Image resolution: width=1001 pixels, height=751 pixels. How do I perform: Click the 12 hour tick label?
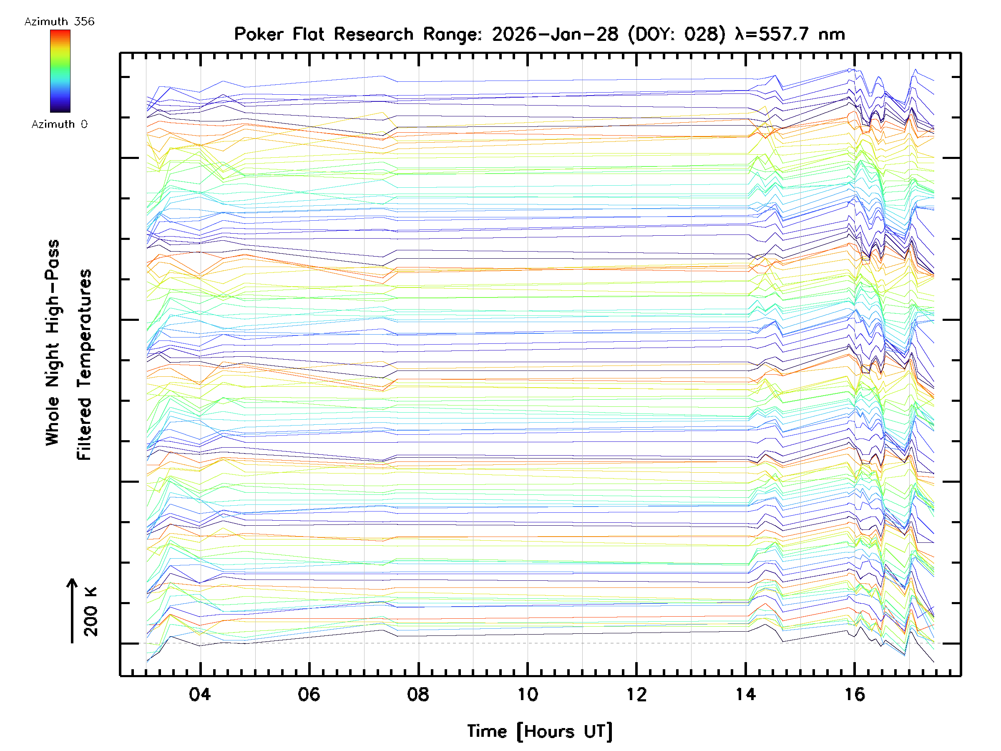(637, 694)
